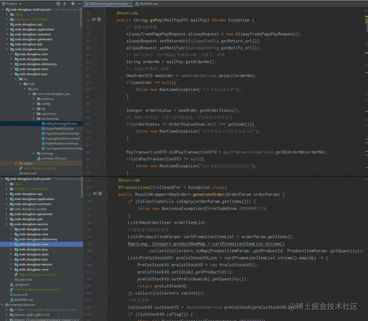The height and width of the screenshot is (321, 368).
Task: Expand the strategy package
Action: point(34,153)
